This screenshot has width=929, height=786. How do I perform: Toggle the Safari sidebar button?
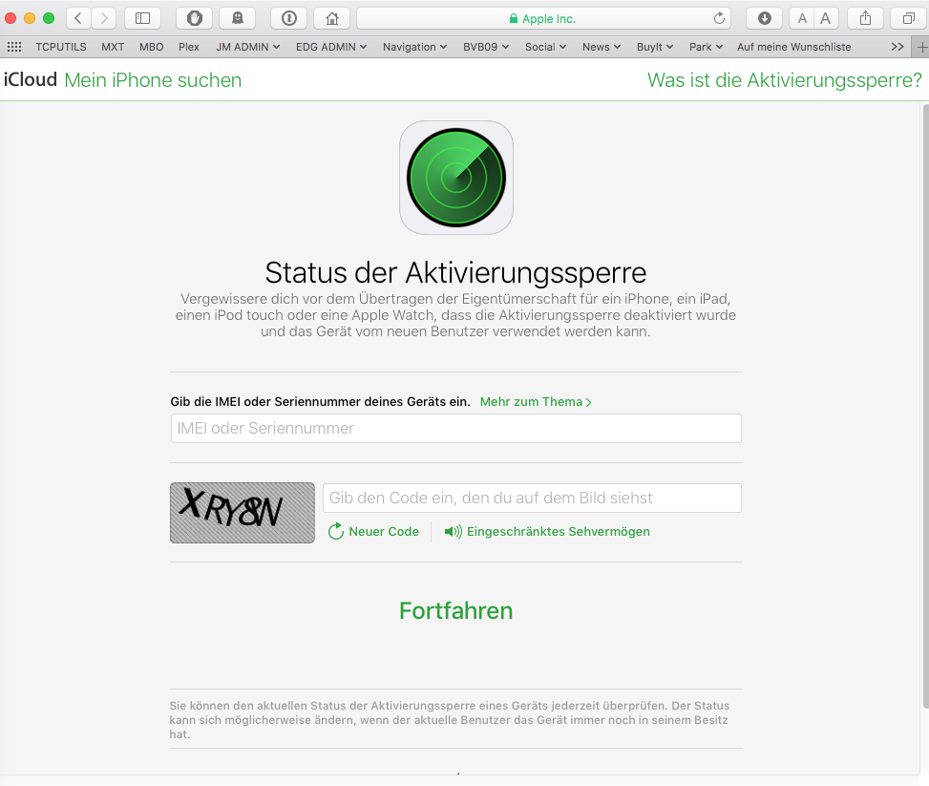[143, 18]
